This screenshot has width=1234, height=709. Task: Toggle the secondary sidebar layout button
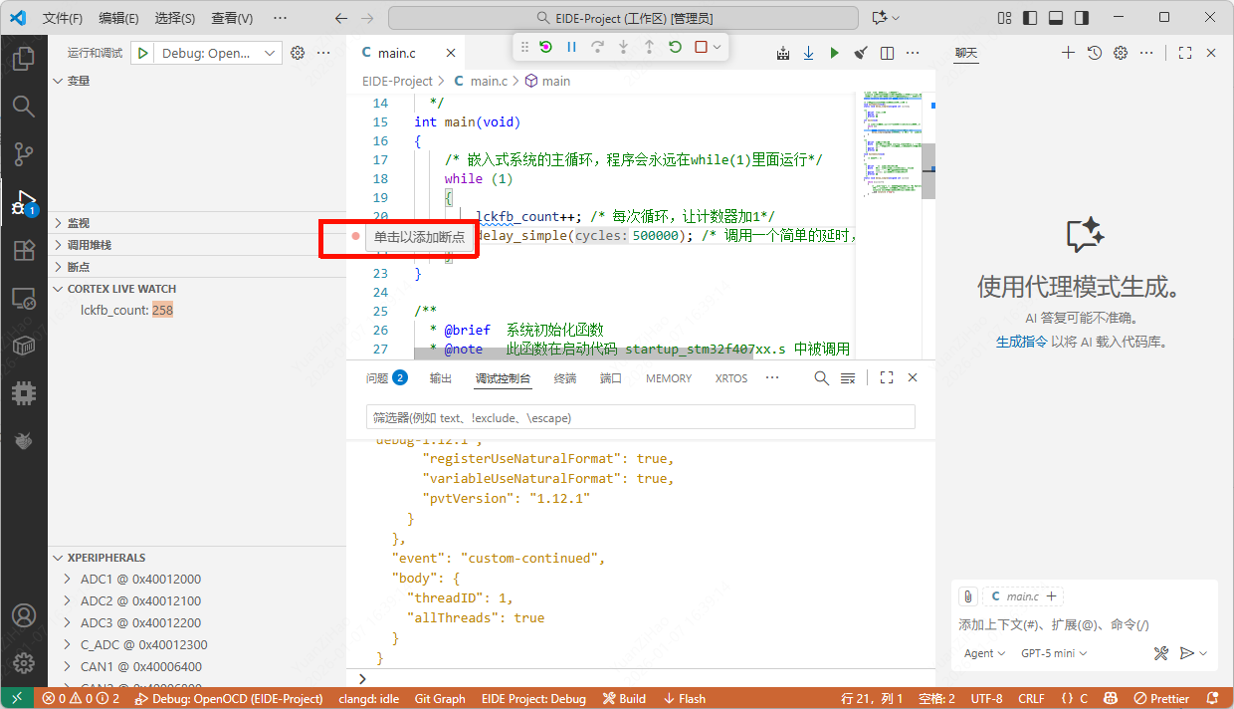point(1080,18)
